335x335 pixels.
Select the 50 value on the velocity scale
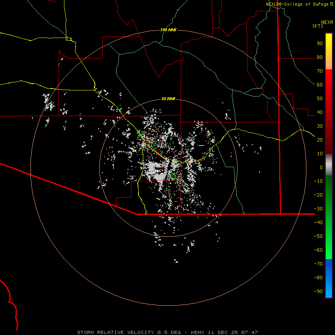point(320,99)
